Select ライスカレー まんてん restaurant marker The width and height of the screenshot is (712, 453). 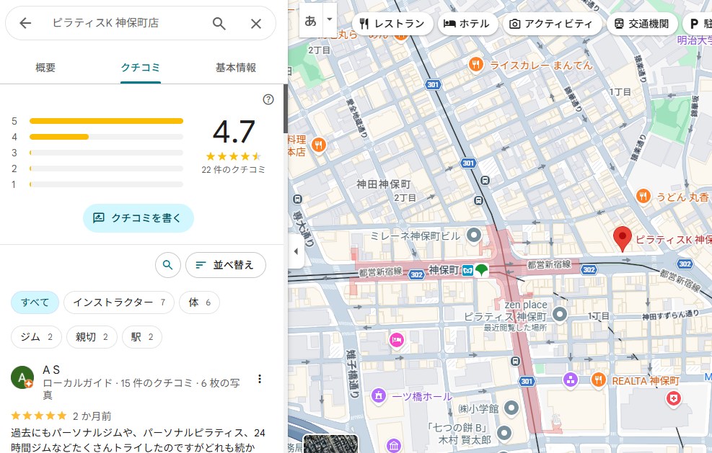coord(475,65)
